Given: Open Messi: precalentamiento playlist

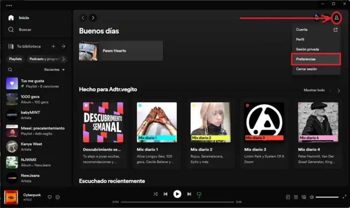Looking at the screenshot, I should click(36, 131).
